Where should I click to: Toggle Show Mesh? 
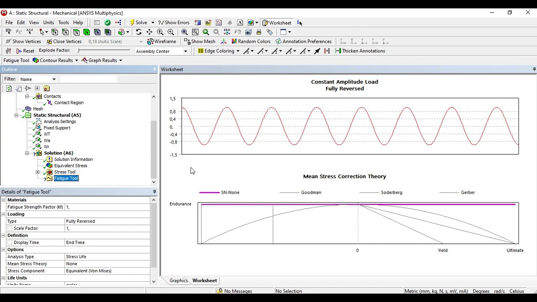pos(199,42)
